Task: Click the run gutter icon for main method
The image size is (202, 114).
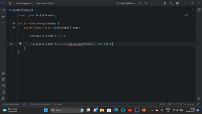Action: 14,28
